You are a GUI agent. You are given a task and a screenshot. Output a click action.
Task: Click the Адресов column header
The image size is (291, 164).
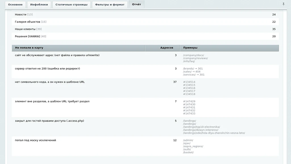pyautogui.click(x=162, y=48)
